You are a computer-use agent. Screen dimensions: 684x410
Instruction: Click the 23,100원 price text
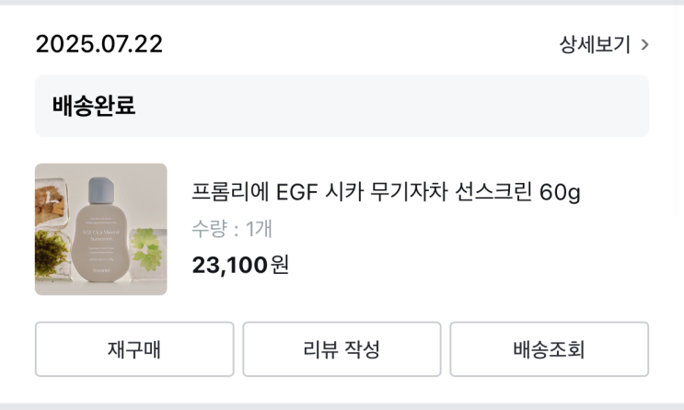point(240,265)
